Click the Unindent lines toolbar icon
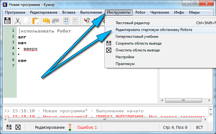216x134 pixels. [75, 21]
